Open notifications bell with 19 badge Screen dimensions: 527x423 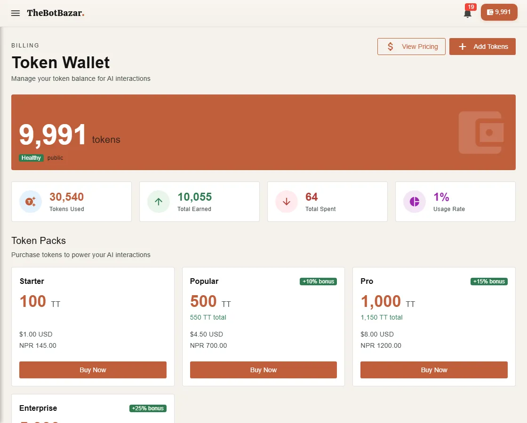[x=468, y=13]
